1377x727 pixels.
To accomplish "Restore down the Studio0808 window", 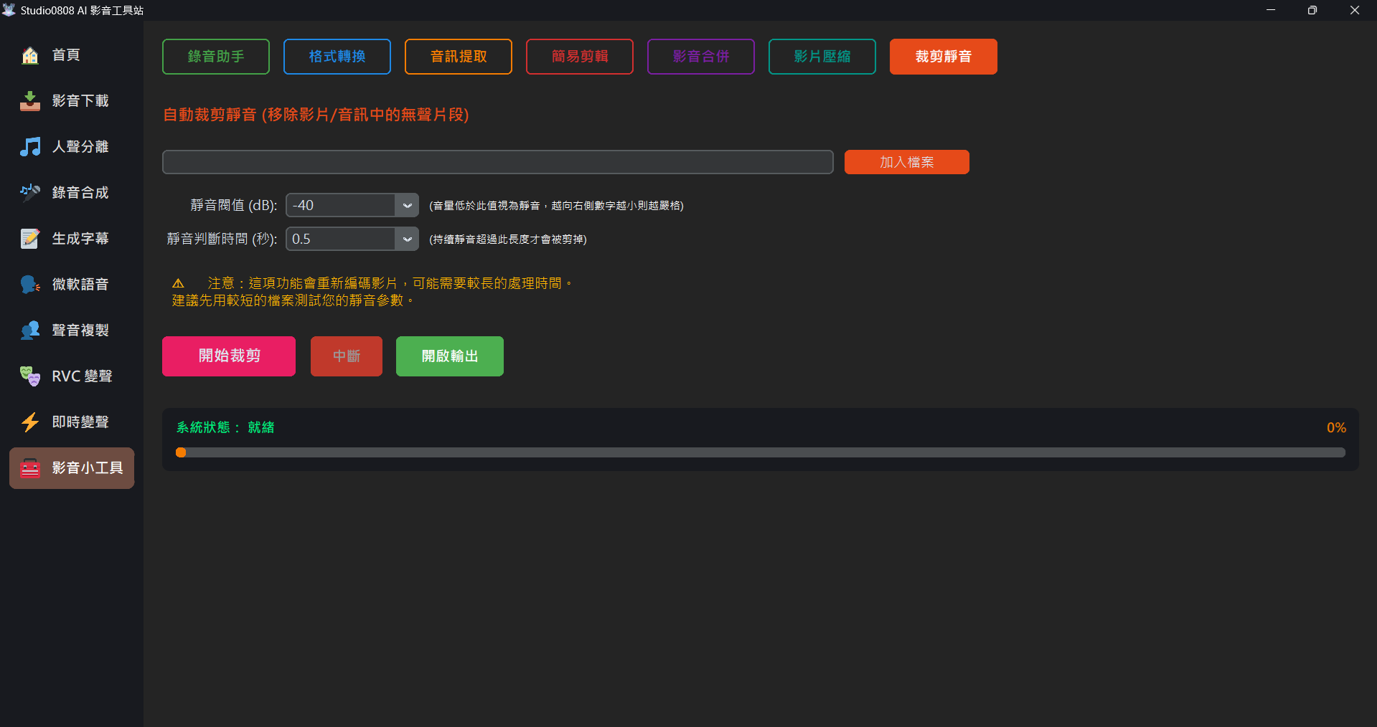I will tap(1312, 10).
